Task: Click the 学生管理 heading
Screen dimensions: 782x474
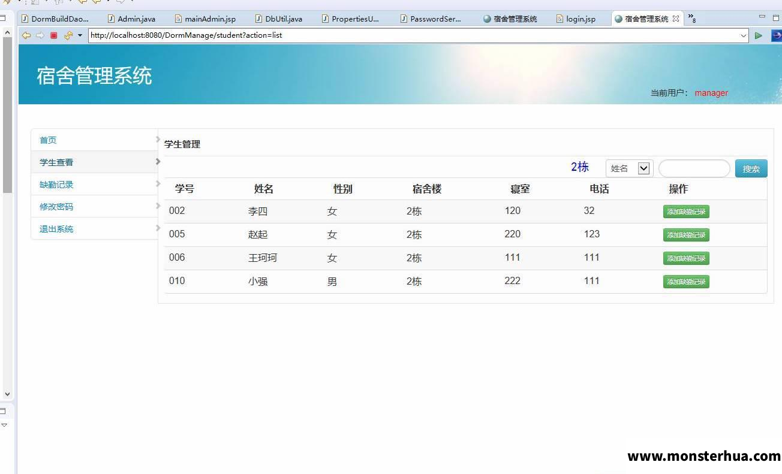Action: [182, 144]
